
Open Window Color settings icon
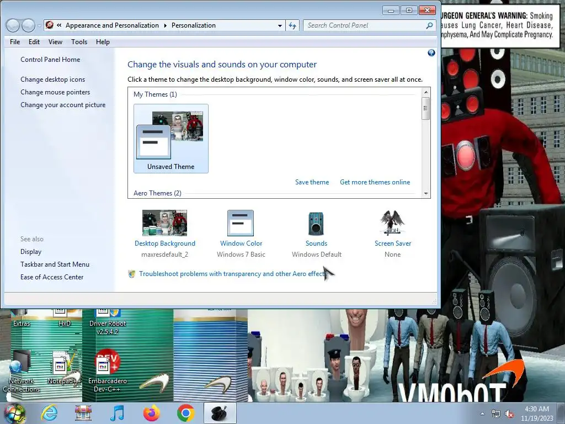click(x=241, y=223)
